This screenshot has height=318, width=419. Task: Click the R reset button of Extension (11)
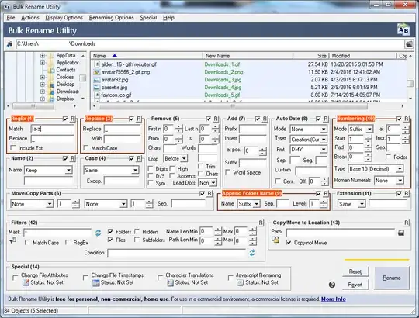pos(407,194)
